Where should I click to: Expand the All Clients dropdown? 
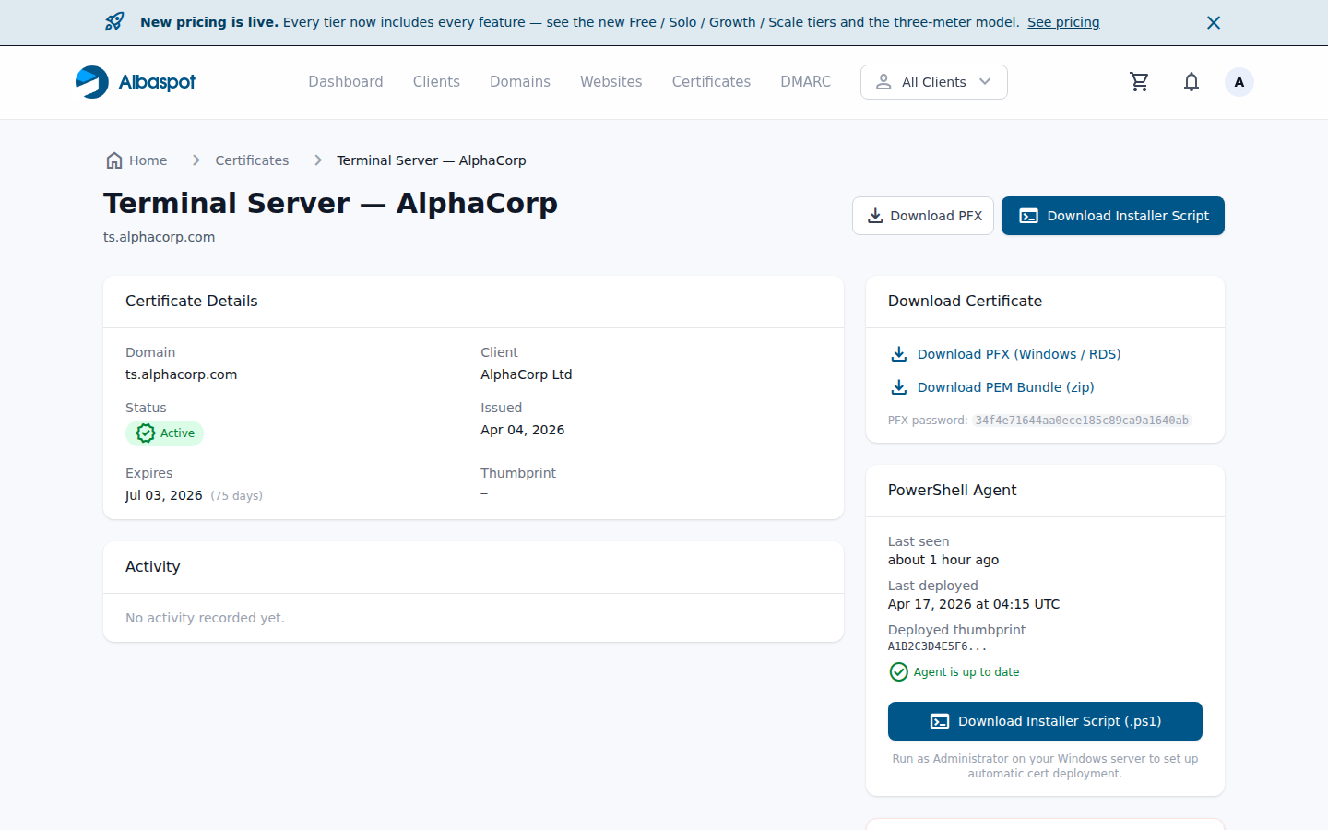[934, 82]
